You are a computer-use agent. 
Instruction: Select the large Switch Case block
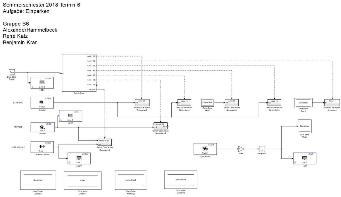(79, 73)
